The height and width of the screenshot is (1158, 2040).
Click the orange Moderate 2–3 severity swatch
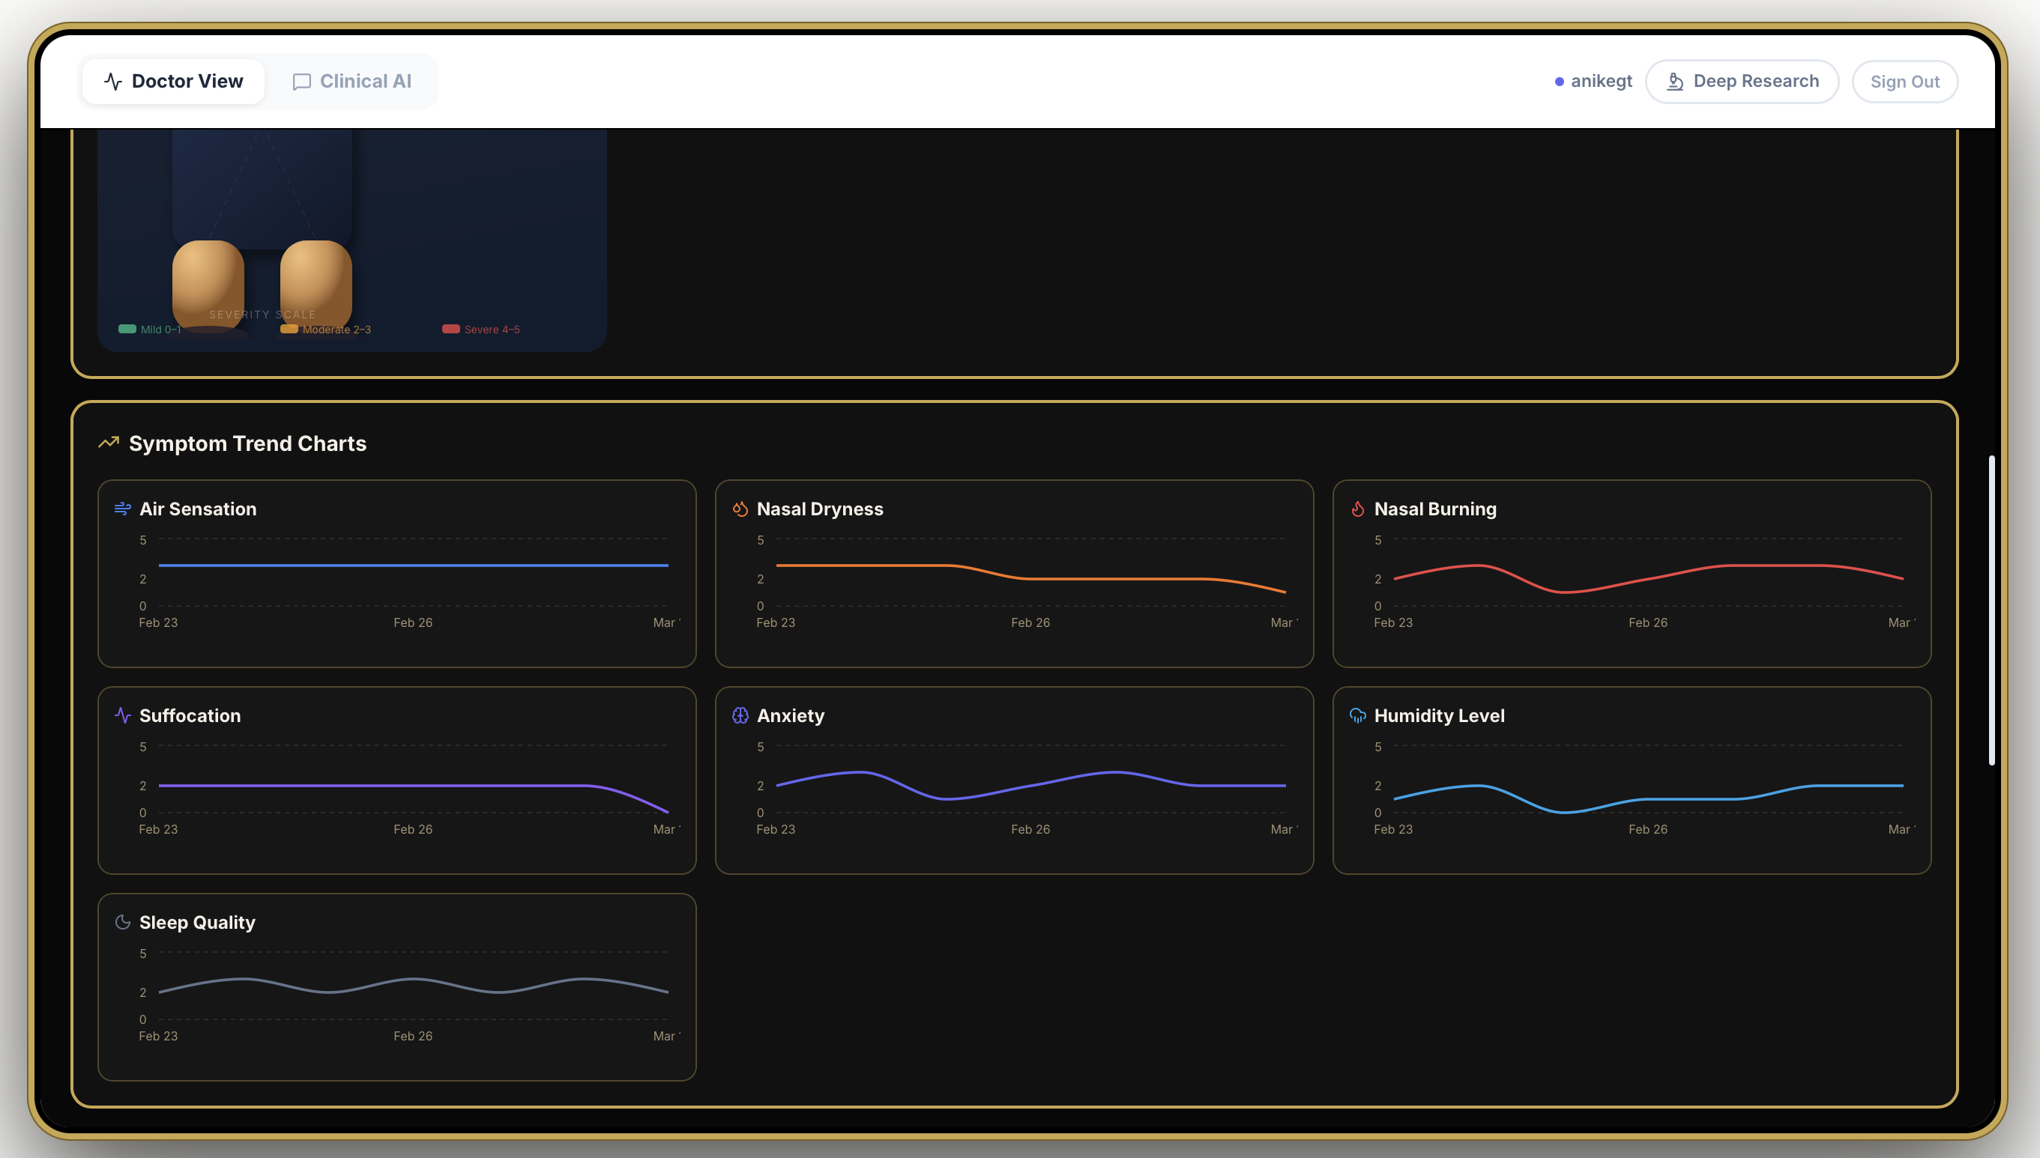coord(289,330)
